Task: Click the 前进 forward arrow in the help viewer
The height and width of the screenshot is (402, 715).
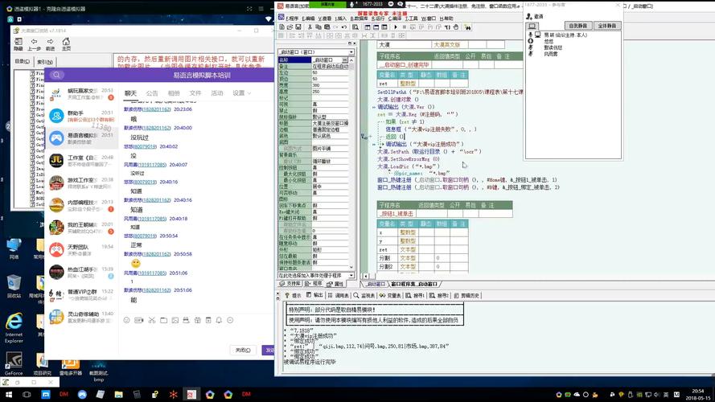Action: click(50, 43)
